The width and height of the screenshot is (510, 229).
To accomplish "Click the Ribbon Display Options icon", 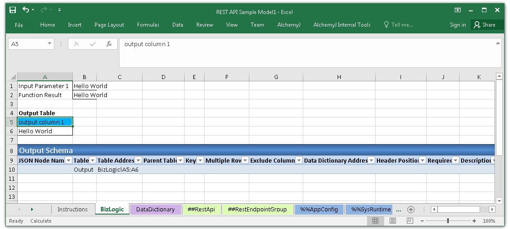I will coord(458,10).
